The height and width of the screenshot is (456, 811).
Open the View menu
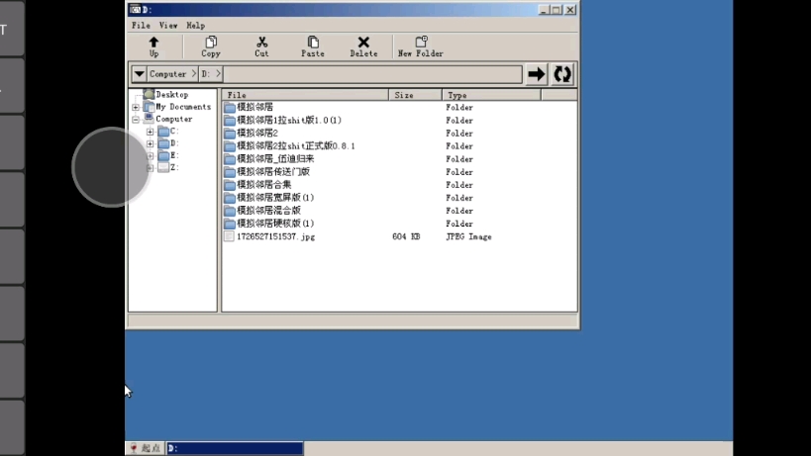(x=168, y=26)
